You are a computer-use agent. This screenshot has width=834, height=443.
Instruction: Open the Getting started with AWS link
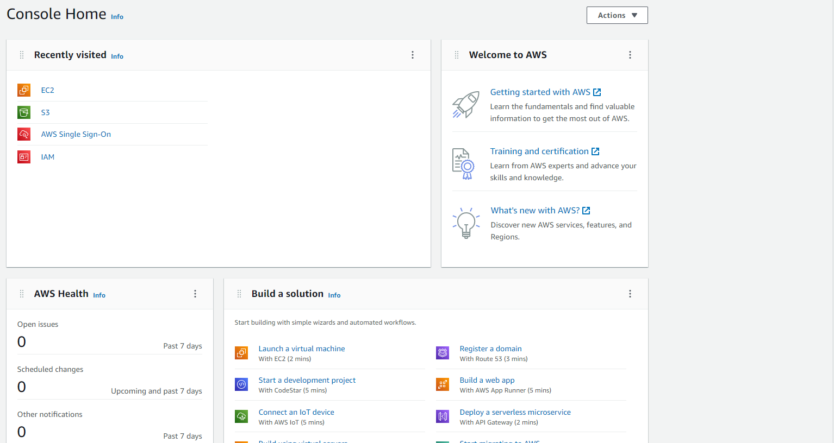pyautogui.click(x=540, y=92)
